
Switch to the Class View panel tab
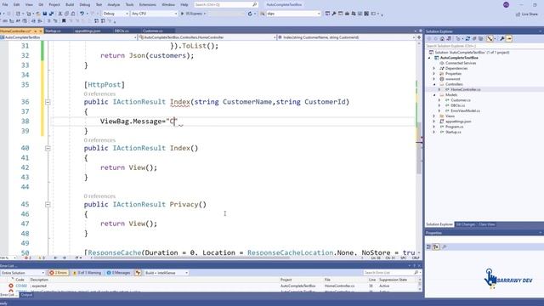click(487, 224)
